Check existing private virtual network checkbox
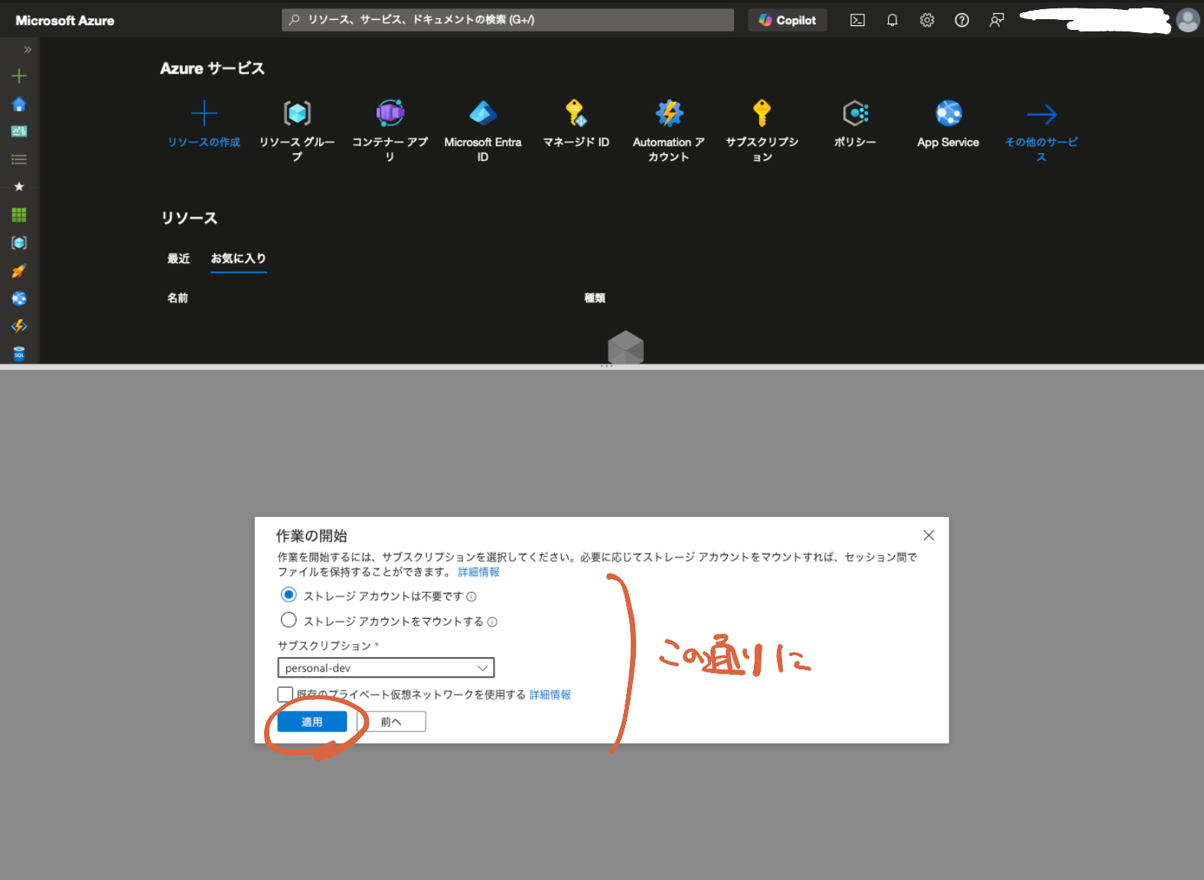 point(286,694)
